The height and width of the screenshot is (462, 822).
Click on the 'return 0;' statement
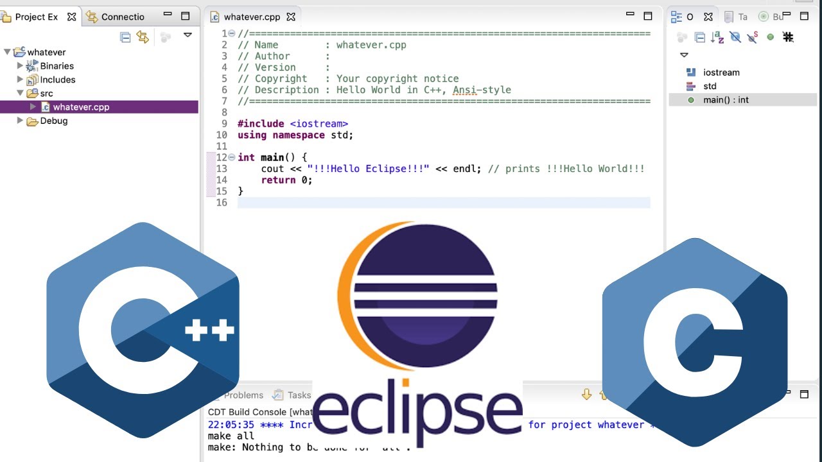click(x=286, y=180)
